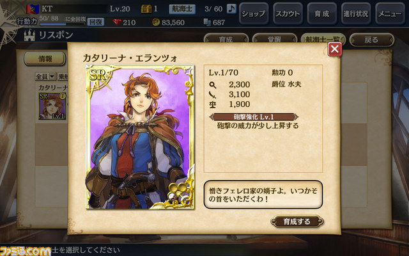Click the 育成する train button
This screenshot has height=256, width=409.
click(297, 221)
